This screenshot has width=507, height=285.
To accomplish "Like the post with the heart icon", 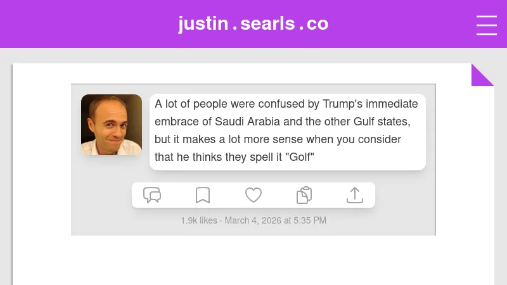I will click(253, 195).
